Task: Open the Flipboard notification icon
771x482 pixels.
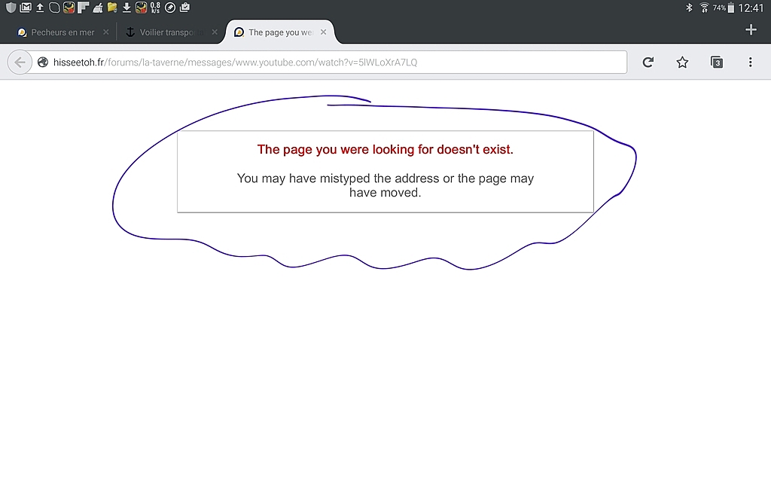Action: tap(83, 8)
